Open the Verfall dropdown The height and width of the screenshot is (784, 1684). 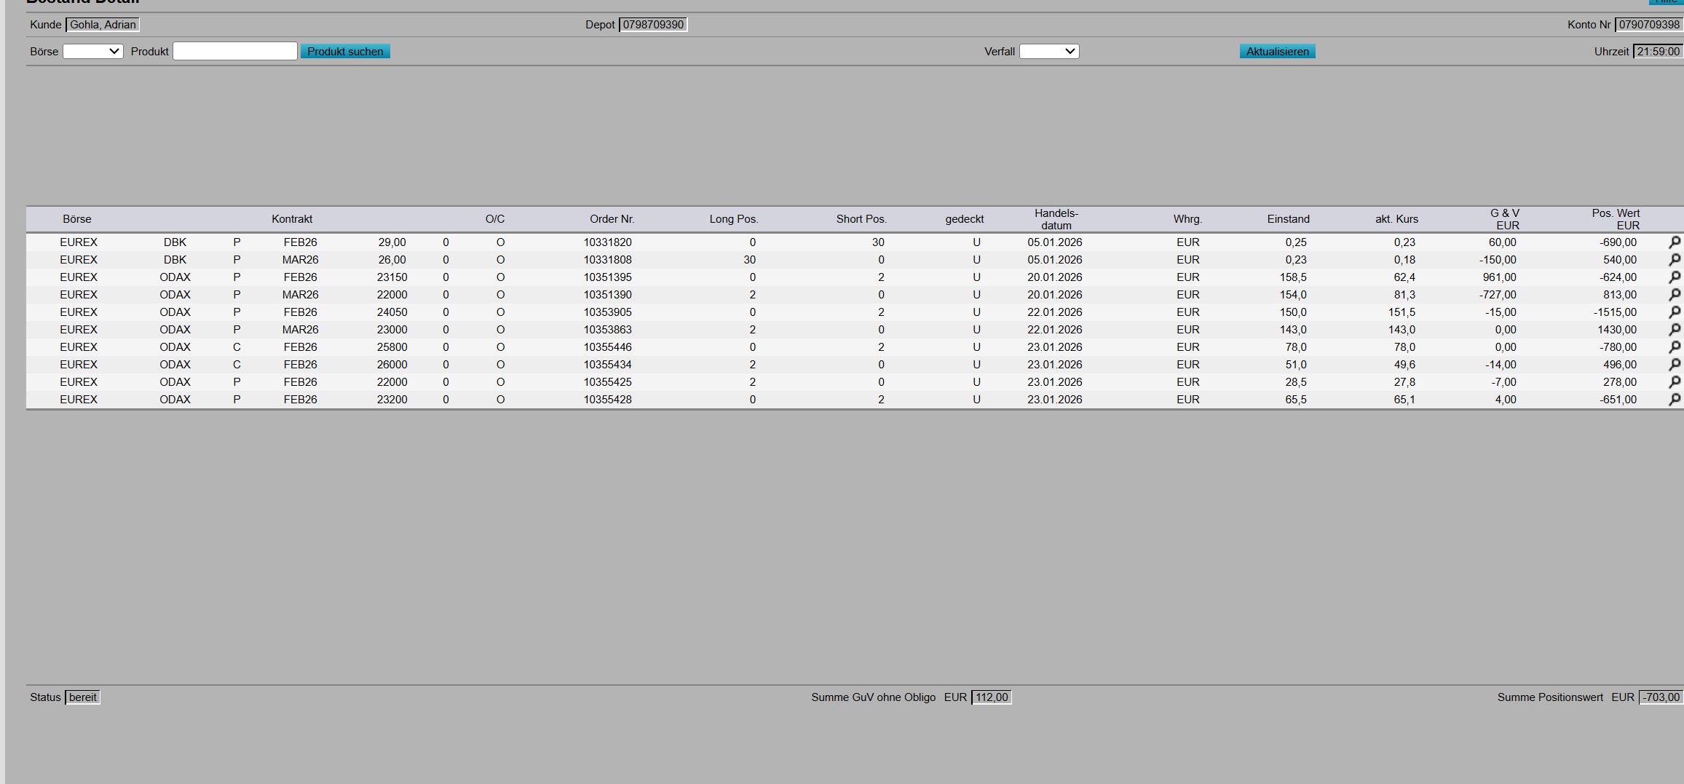point(1048,51)
